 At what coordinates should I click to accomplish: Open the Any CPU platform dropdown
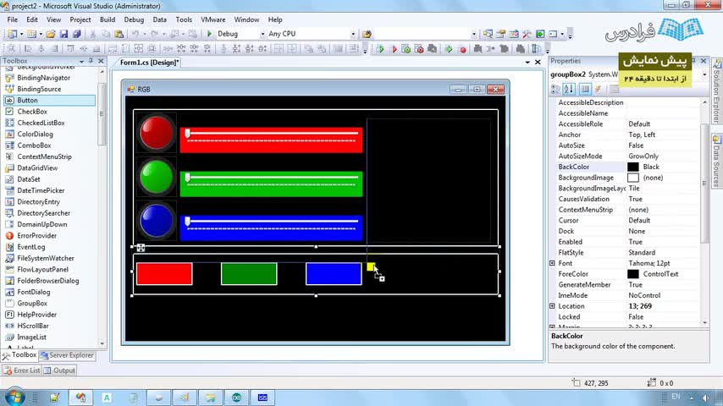pyautogui.click(x=353, y=34)
